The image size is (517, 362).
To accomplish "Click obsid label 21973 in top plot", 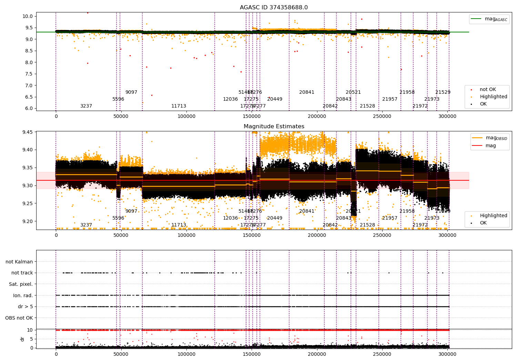I will [432, 99].
